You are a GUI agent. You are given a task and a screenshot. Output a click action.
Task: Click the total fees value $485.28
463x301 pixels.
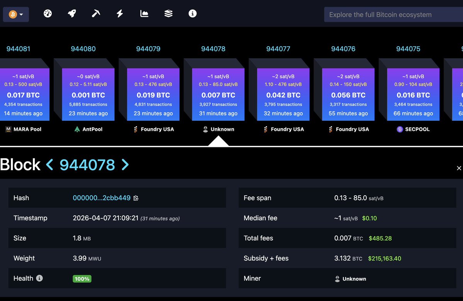380,238
